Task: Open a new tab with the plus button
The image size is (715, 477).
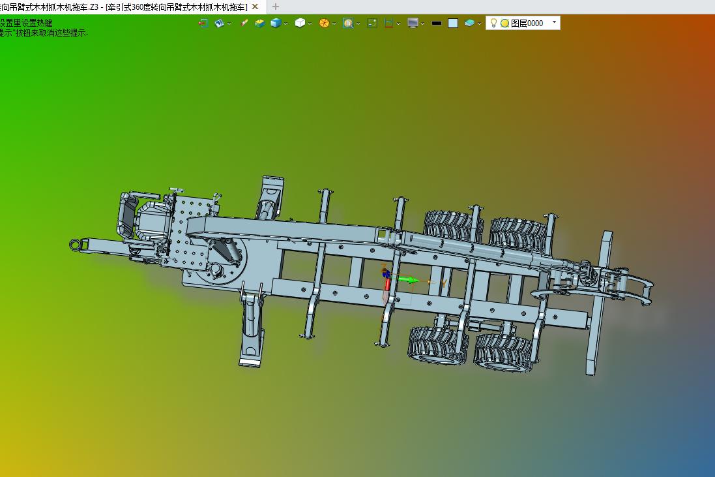Action: coord(276,7)
